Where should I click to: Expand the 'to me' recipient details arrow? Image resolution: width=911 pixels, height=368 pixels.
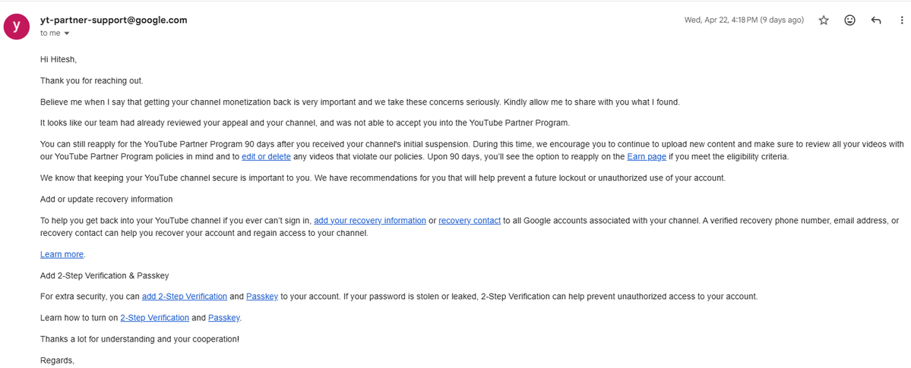click(x=66, y=33)
